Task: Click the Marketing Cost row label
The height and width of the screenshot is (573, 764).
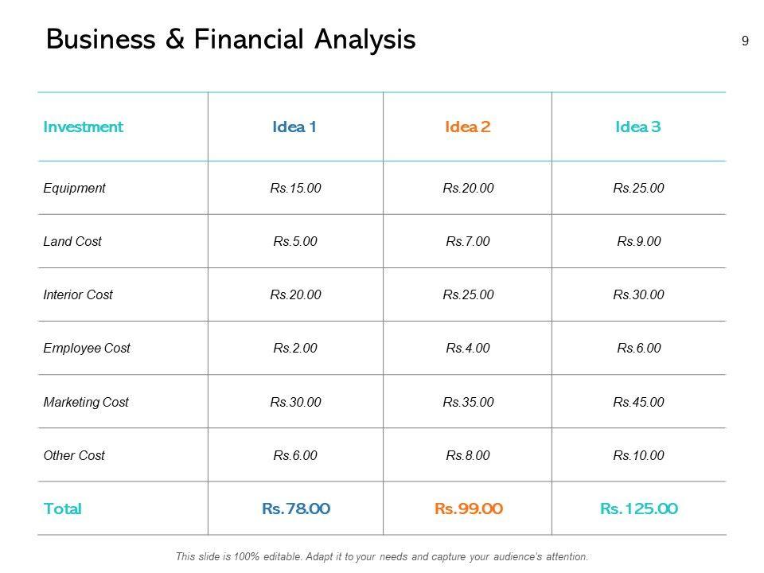Action: pyautogui.click(x=86, y=402)
